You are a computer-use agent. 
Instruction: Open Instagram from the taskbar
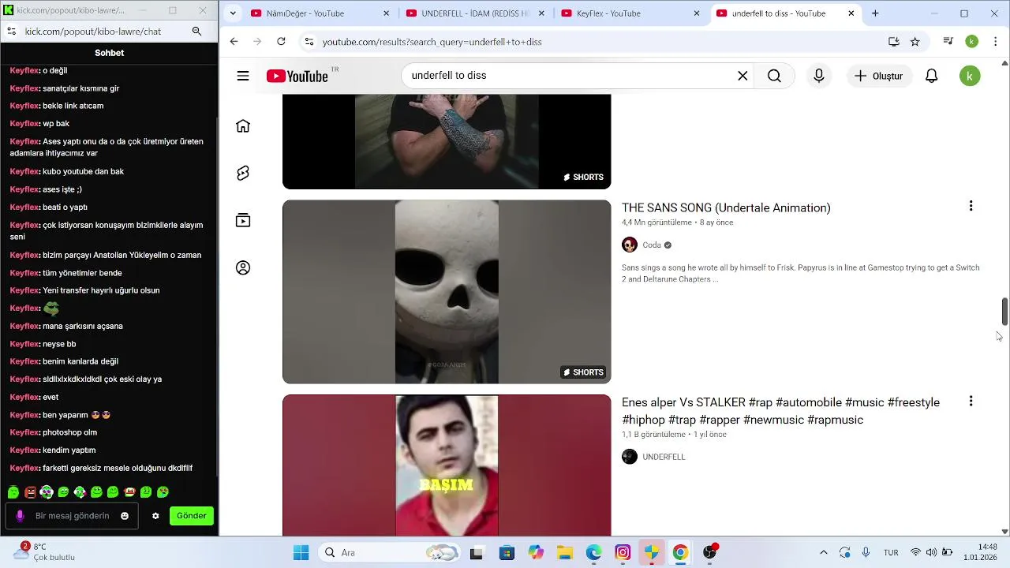pos(623,552)
